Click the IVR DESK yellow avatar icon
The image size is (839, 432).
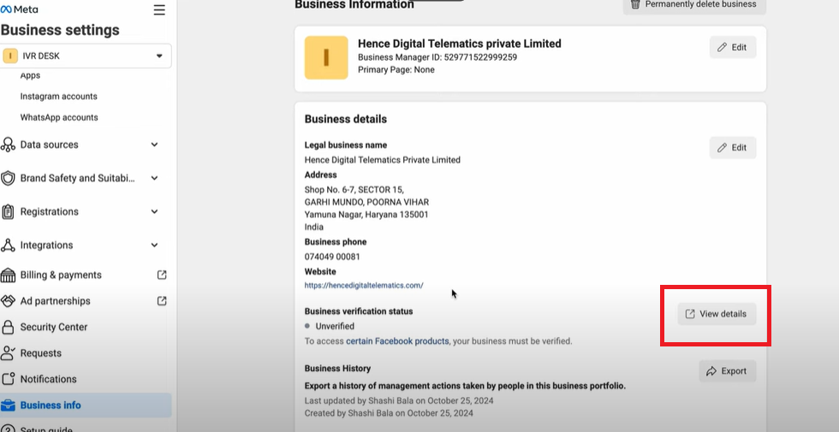tap(10, 56)
